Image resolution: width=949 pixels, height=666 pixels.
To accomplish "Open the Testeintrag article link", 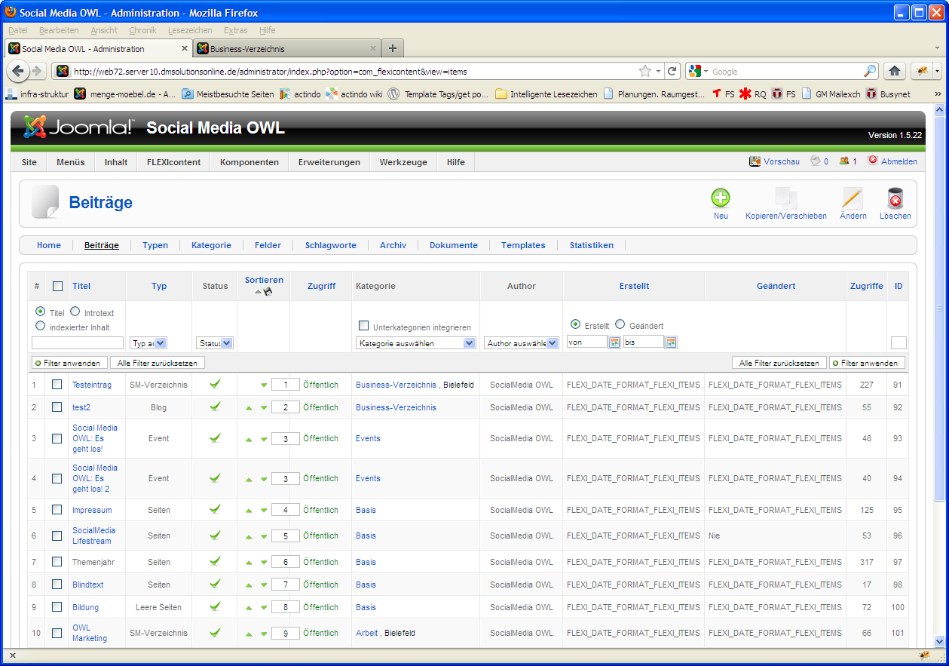I will pyautogui.click(x=92, y=385).
